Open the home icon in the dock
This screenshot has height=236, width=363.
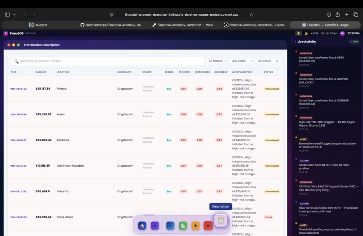pyautogui.click(x=142, y=226)
